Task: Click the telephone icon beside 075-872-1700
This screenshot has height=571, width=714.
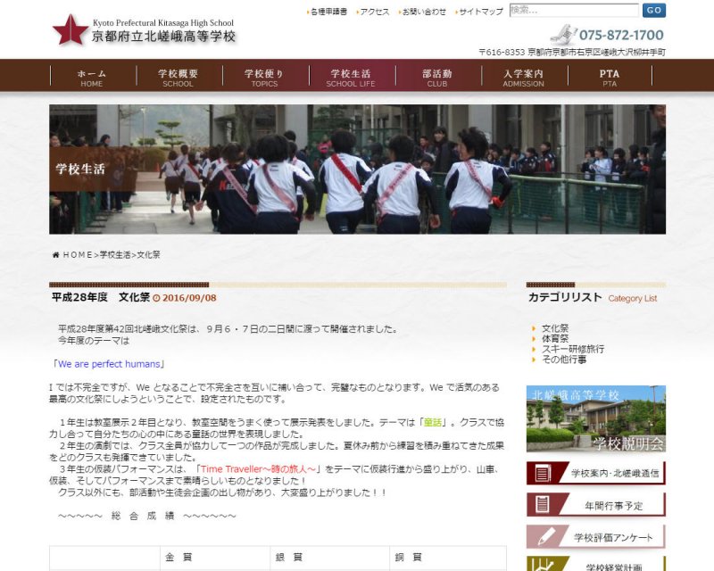Action: [561, 35]
